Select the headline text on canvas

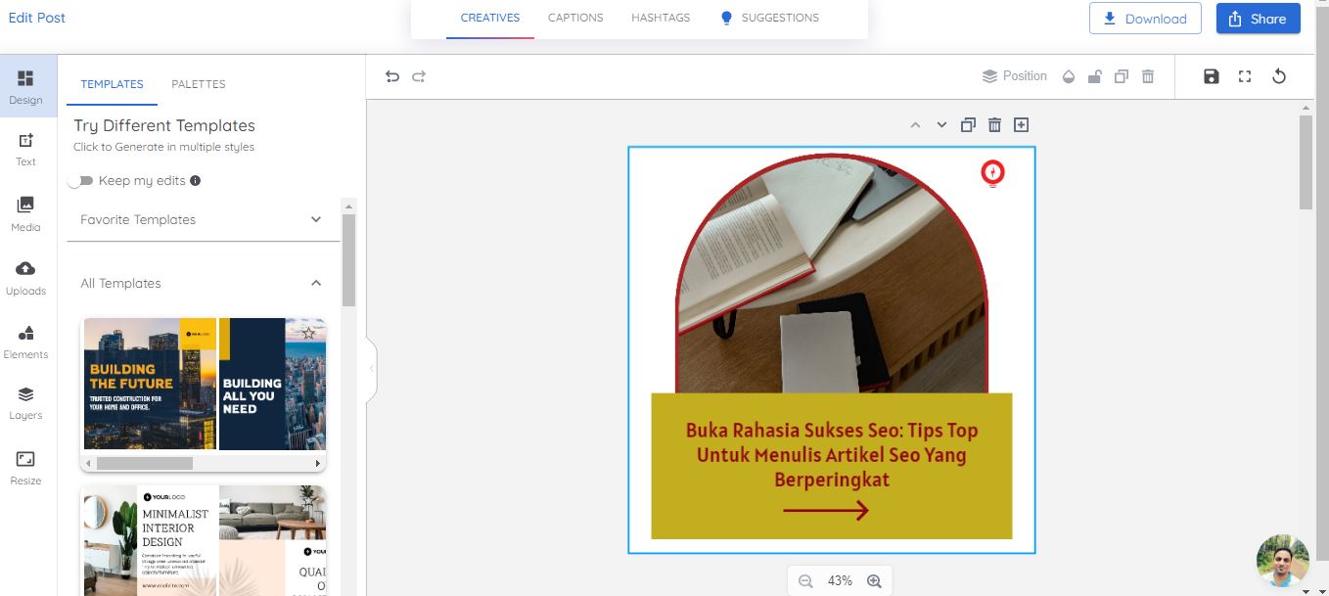click(x=832, y=455)
